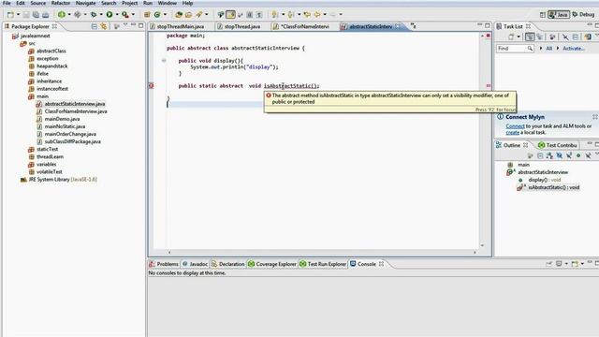Click the New Java Package icon
Image resolution: width=599 pixels, height=337 pixels.
pos(147,15)
